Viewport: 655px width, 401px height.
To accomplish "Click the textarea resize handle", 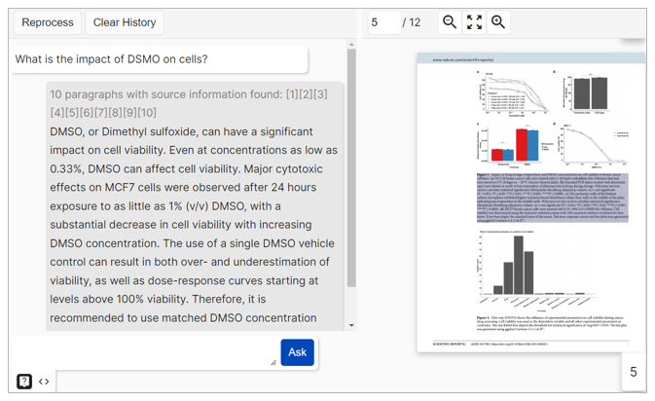I will click(x=273, y=362).
